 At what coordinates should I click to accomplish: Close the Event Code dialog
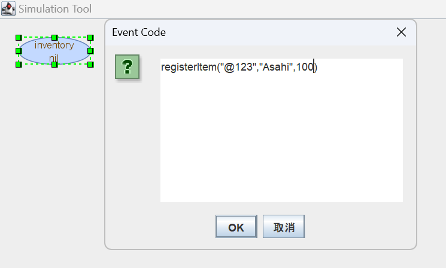click(x=401, y=32)
